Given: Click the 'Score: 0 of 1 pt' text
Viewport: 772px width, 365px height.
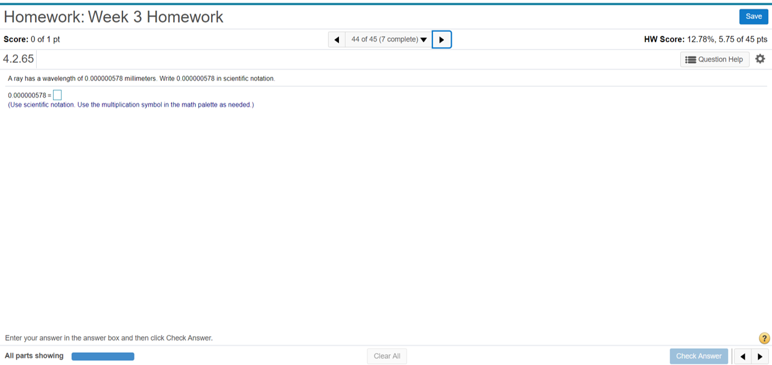Looking at the screenshot, I should pos(32,39).
